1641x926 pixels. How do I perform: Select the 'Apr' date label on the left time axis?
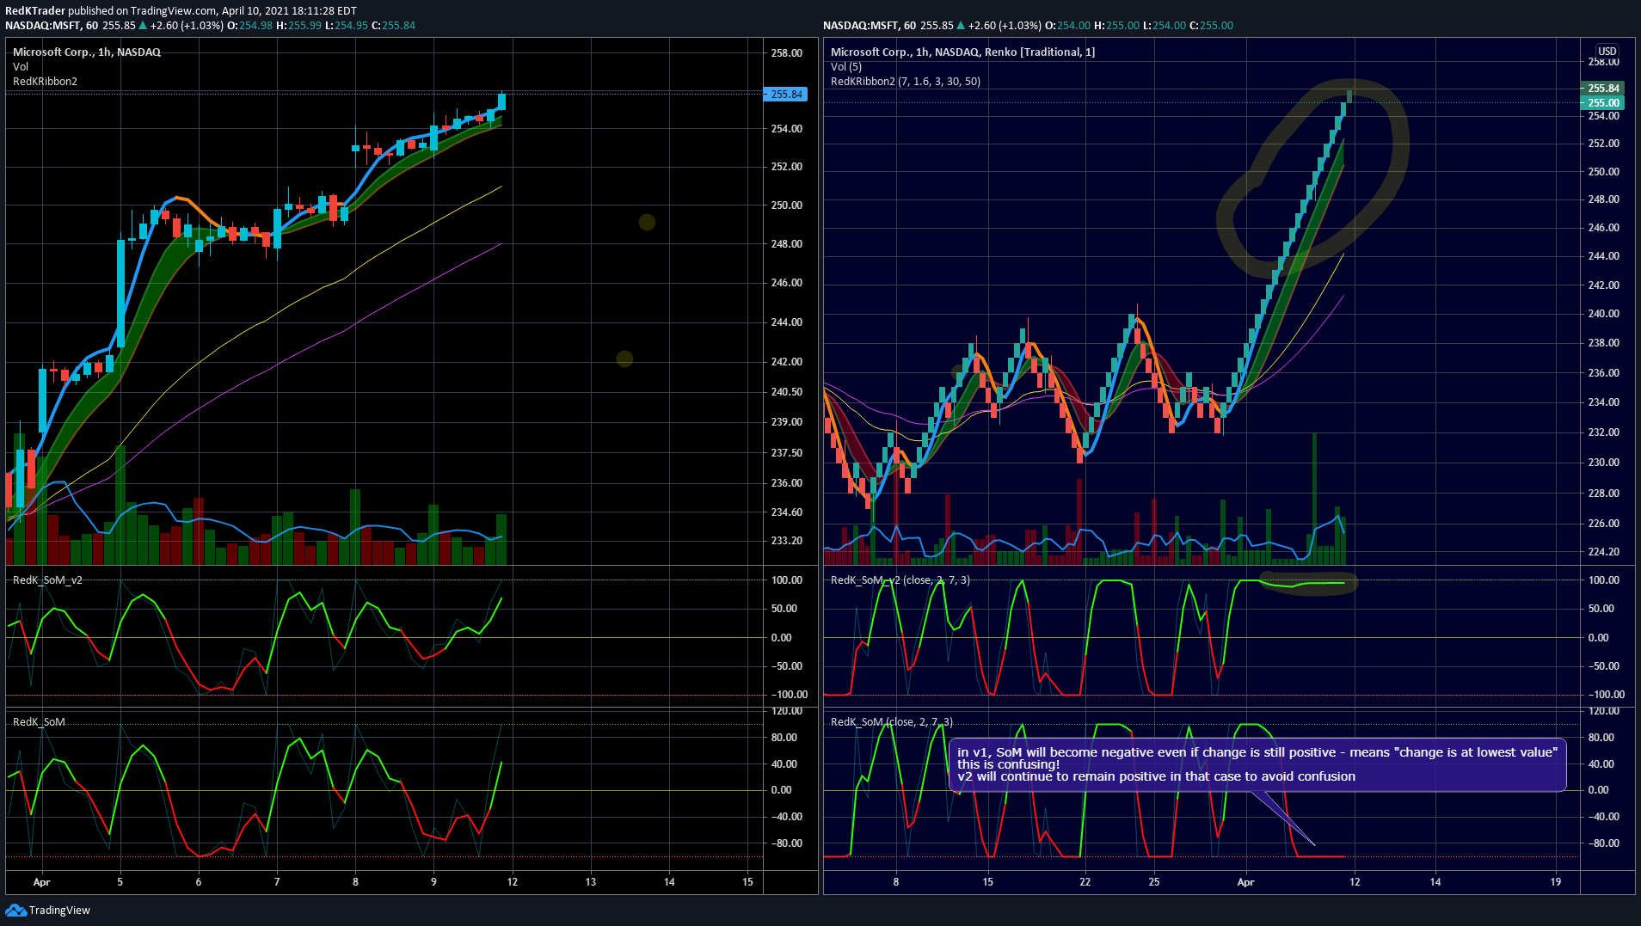coord(41,882)
